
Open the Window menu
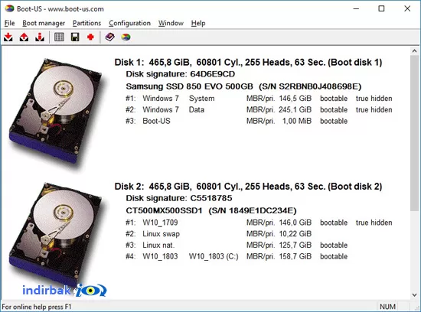pyautogui.click(x=171, y=24)
